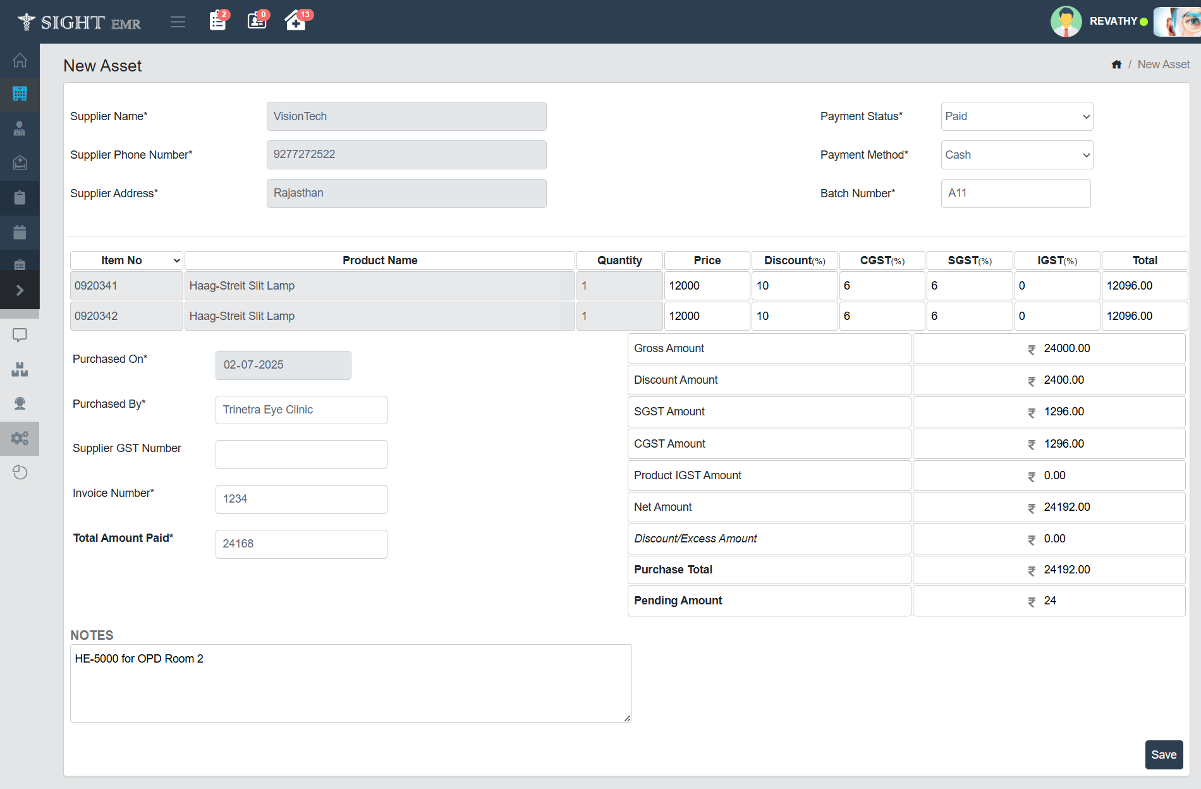
Task: Open the building icon in the sidebar
Action: [20, 94]
